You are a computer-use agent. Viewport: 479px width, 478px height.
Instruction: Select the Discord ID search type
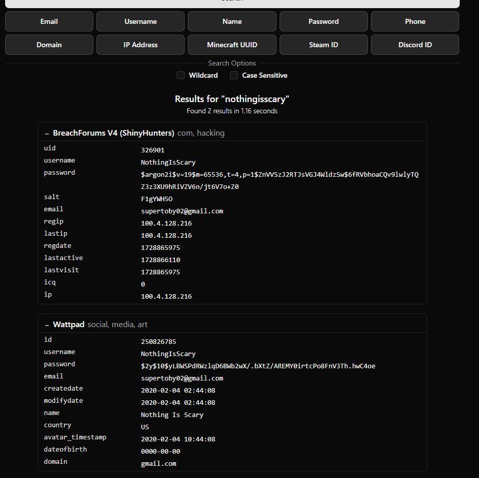pyautogui.click(x=415, y=45)
